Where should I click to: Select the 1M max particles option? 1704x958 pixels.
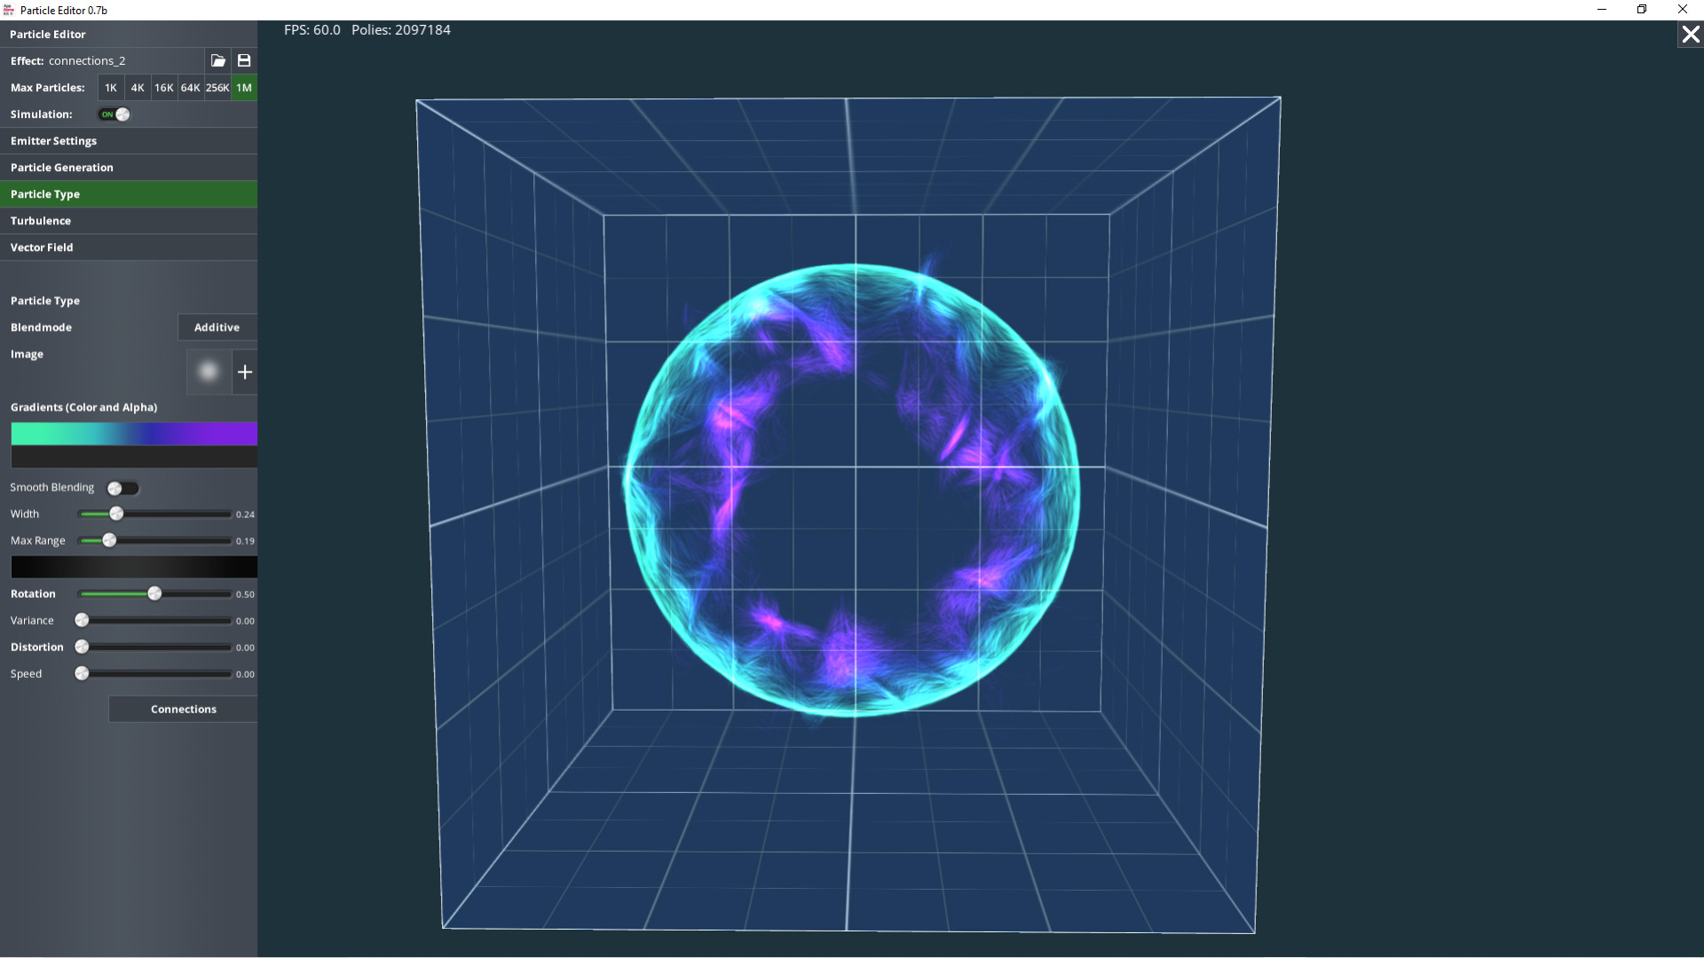click(243, 88)
